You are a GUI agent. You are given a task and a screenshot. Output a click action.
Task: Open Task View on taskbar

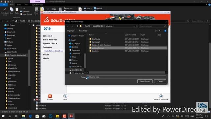[x=16, y=116]
